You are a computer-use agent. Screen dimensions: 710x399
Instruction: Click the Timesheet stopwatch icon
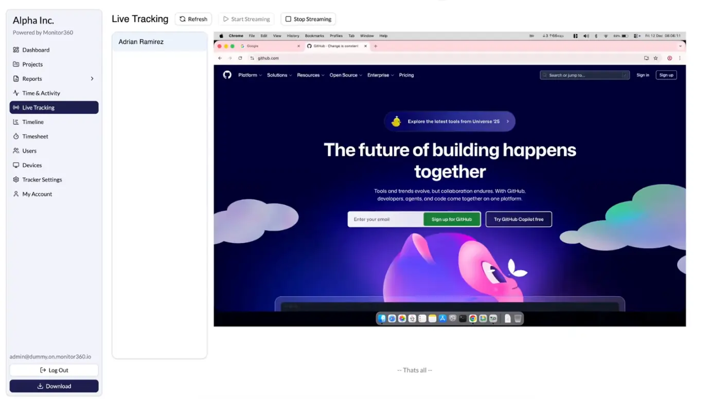tap(16, 136)
